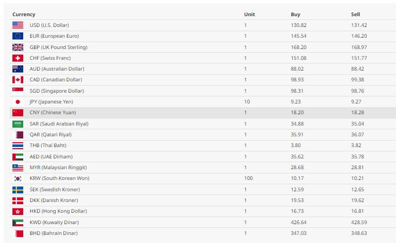Click the Qatar flag icon

click(18, 135)
